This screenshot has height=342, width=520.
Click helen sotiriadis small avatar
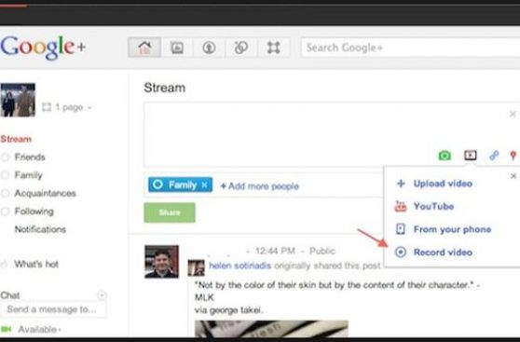[196, 268]
